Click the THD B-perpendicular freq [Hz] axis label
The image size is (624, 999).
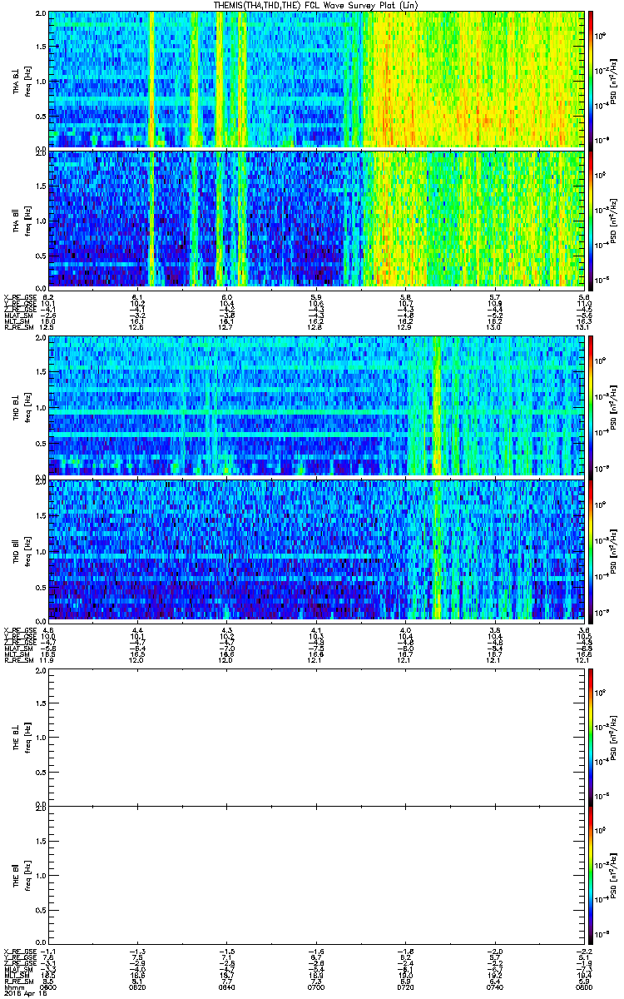pos(27,406)
